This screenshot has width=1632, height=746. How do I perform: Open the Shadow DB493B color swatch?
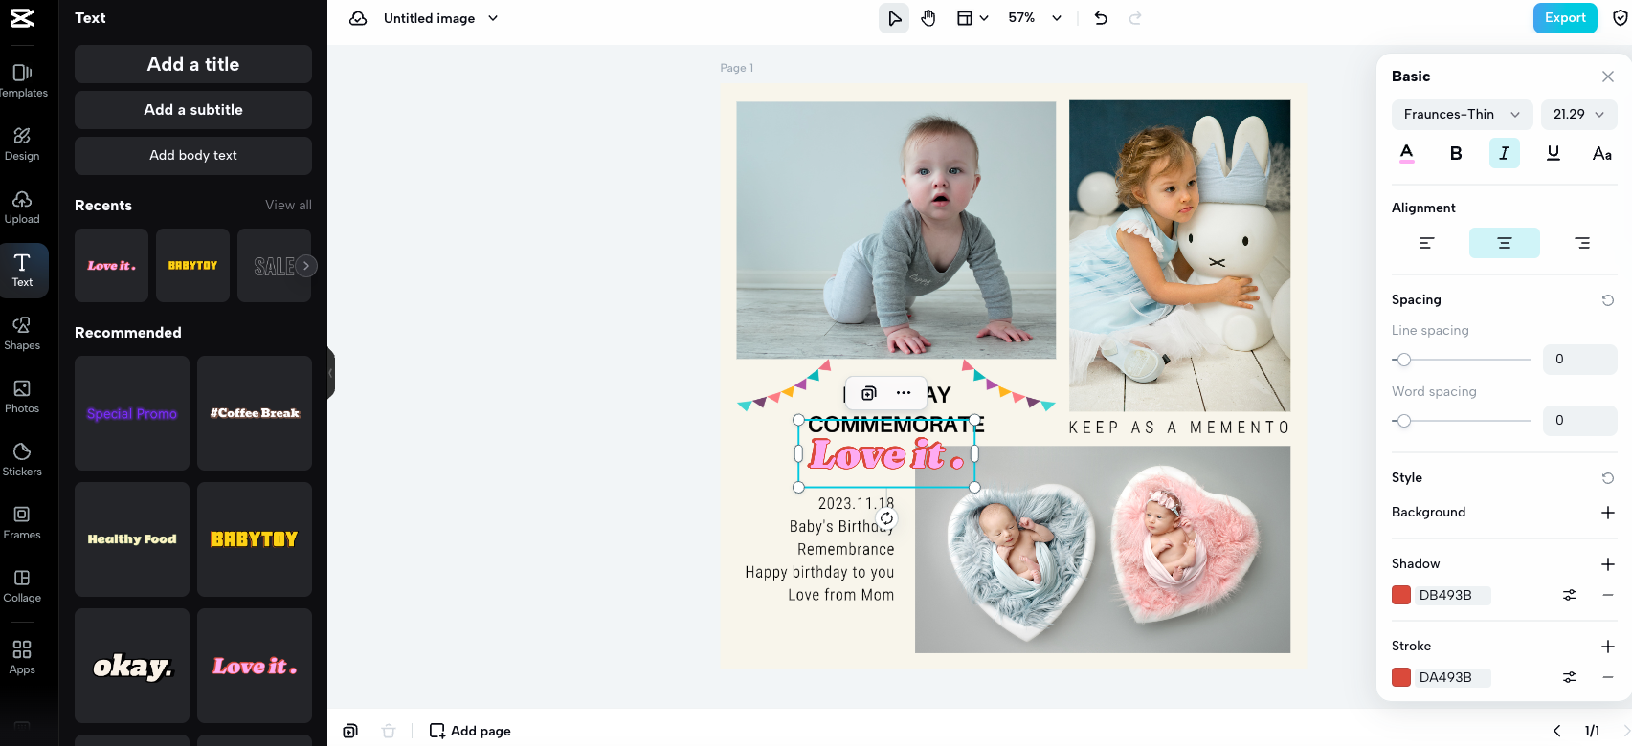pyautogui.click(x=1401, y=595)
